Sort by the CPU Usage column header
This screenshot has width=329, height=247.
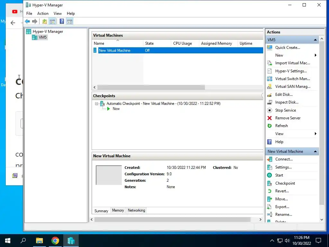[x=185, y=43]
